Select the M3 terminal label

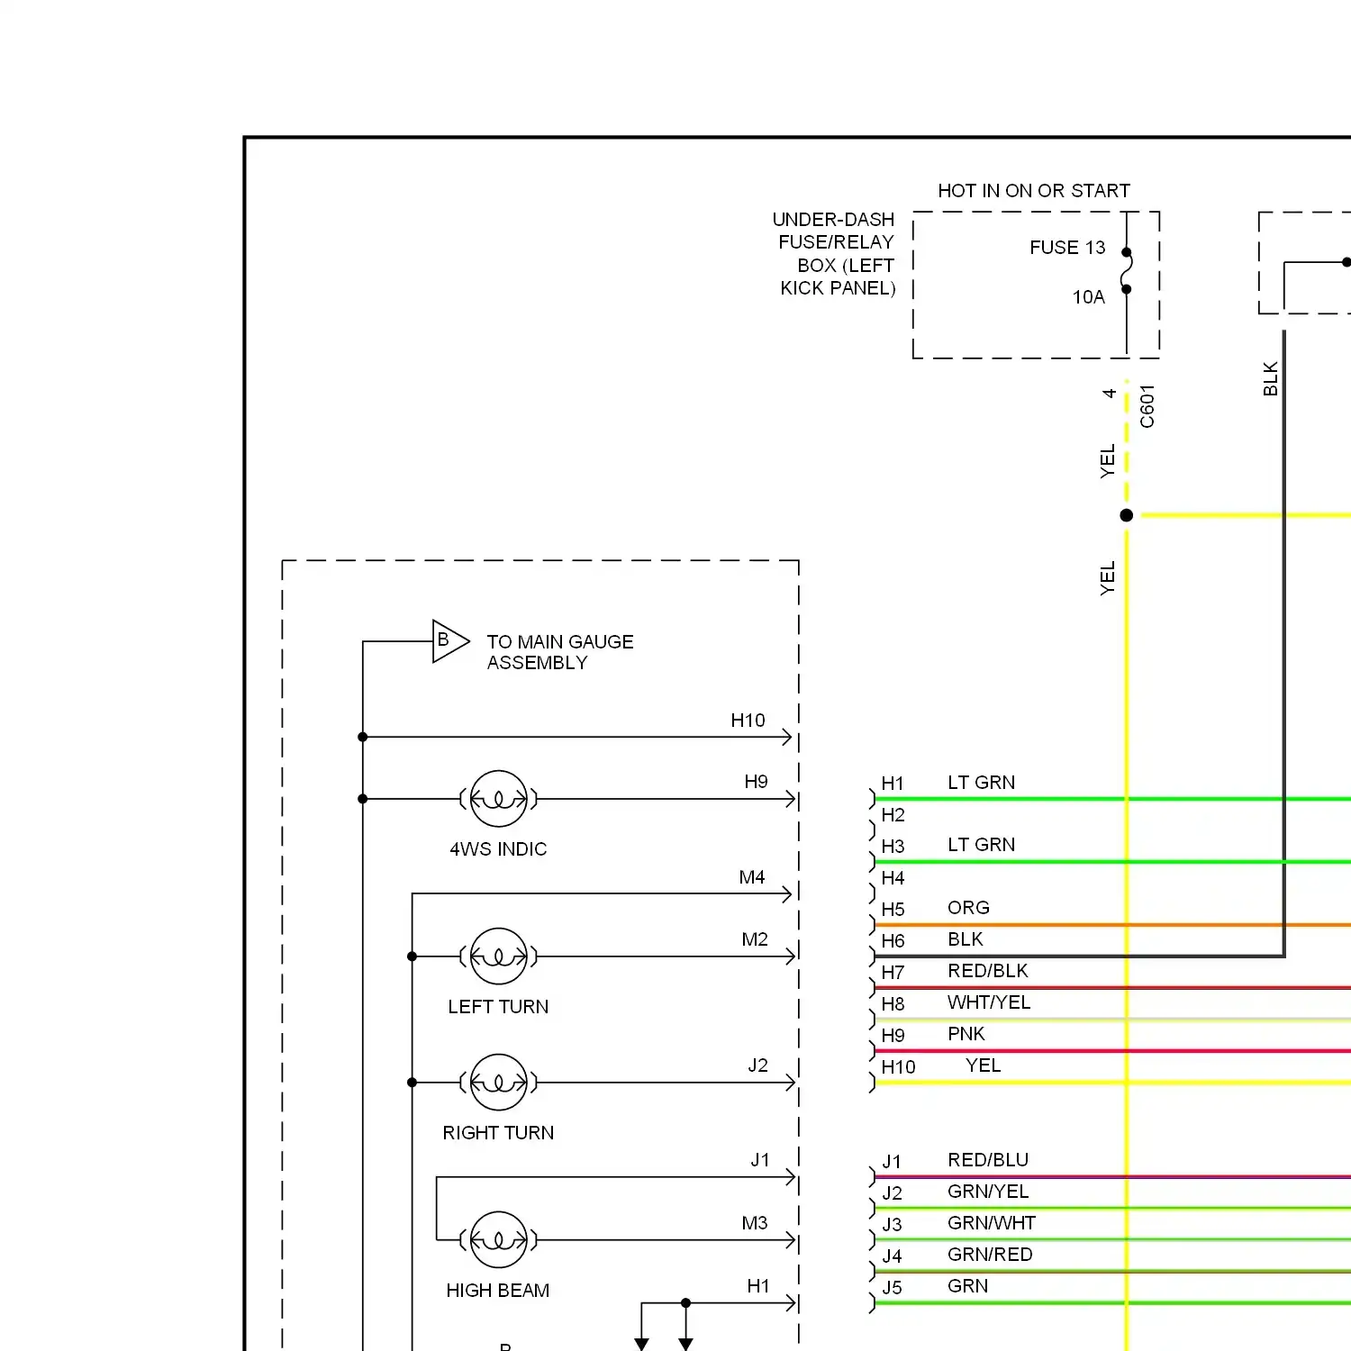coord(755,1223)
